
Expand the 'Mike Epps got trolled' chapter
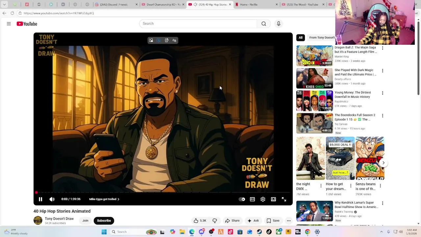tap(104, 199)
